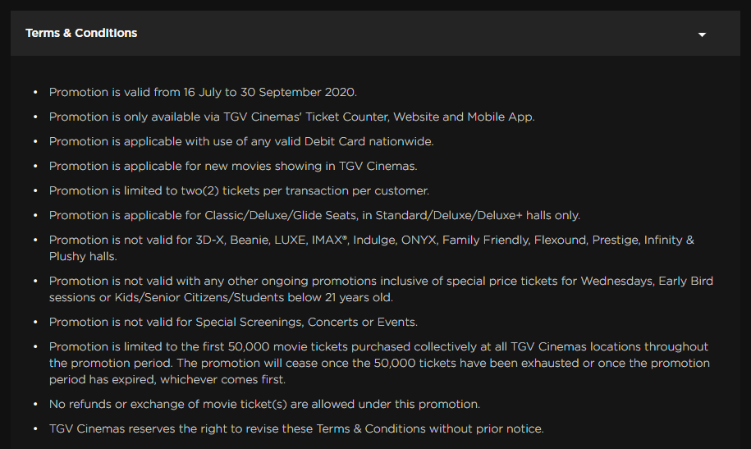Click the Terms & Conditions header title

point(81,33)
